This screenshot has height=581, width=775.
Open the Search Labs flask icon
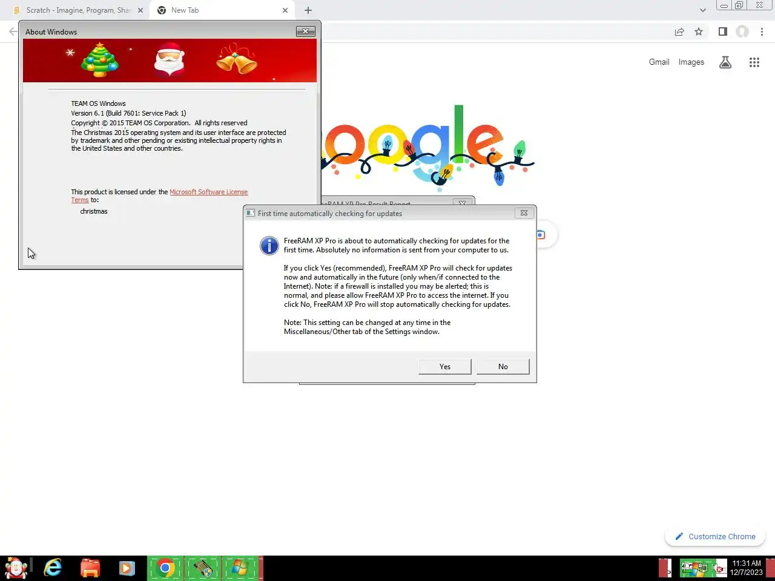click(x=725, y=62)
